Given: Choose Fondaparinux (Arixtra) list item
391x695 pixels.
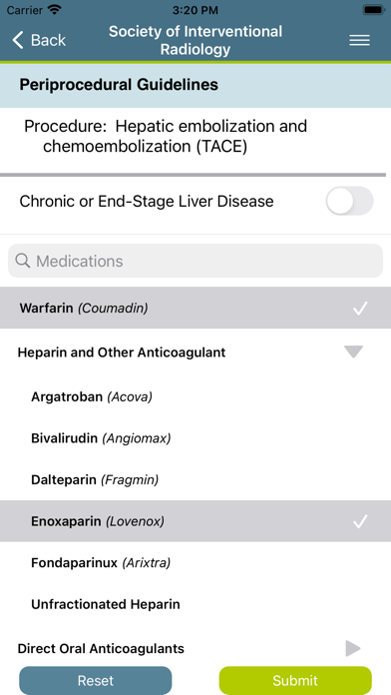Looking at the screenshot, I should (x=195, y=563).
